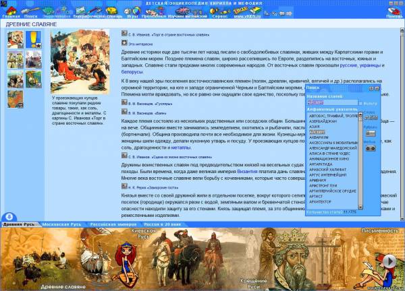Image resolution: width=405 pixels, height=291 pixels.
Task: Close the Поиск search panel
Action: coord(377,88)
